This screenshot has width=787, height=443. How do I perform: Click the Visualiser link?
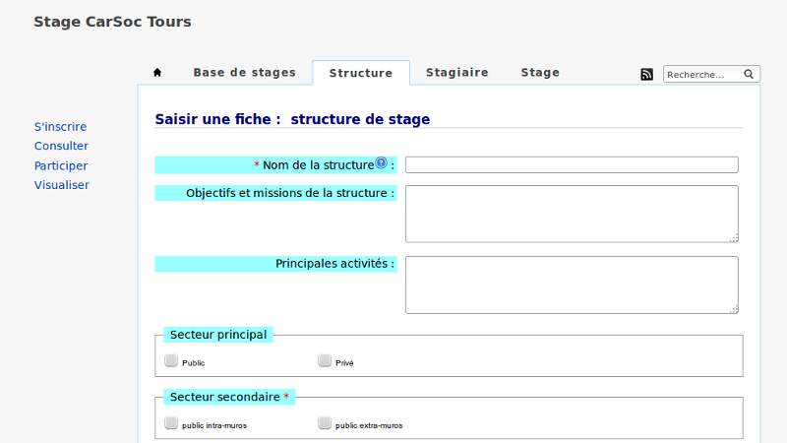click(61, 184)
